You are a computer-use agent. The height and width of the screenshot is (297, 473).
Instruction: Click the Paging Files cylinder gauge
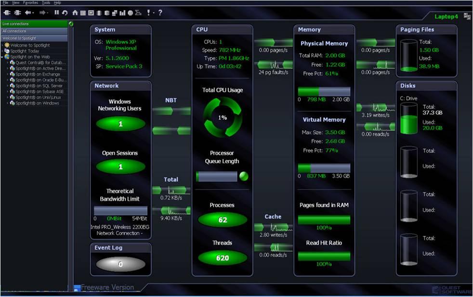coord(409,55)
